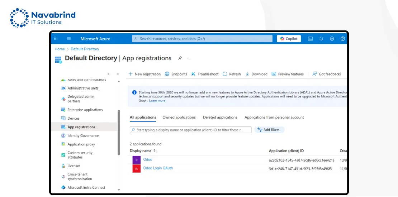Image resolution: width=398 pixels, height=197 pixels.
Task: Collapse the sidebar with double chevron
Action: [118, 74]
